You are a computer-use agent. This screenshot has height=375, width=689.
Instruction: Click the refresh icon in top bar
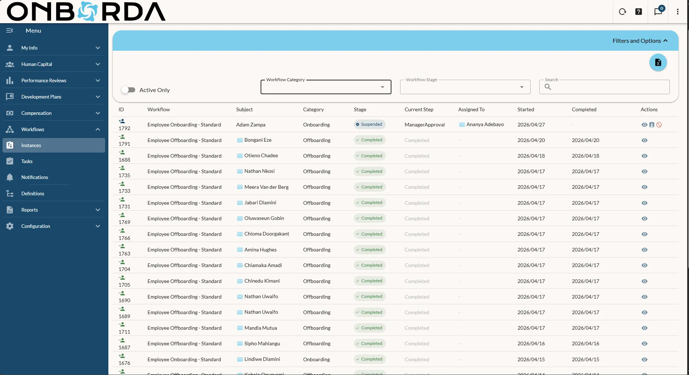point(622,12)
